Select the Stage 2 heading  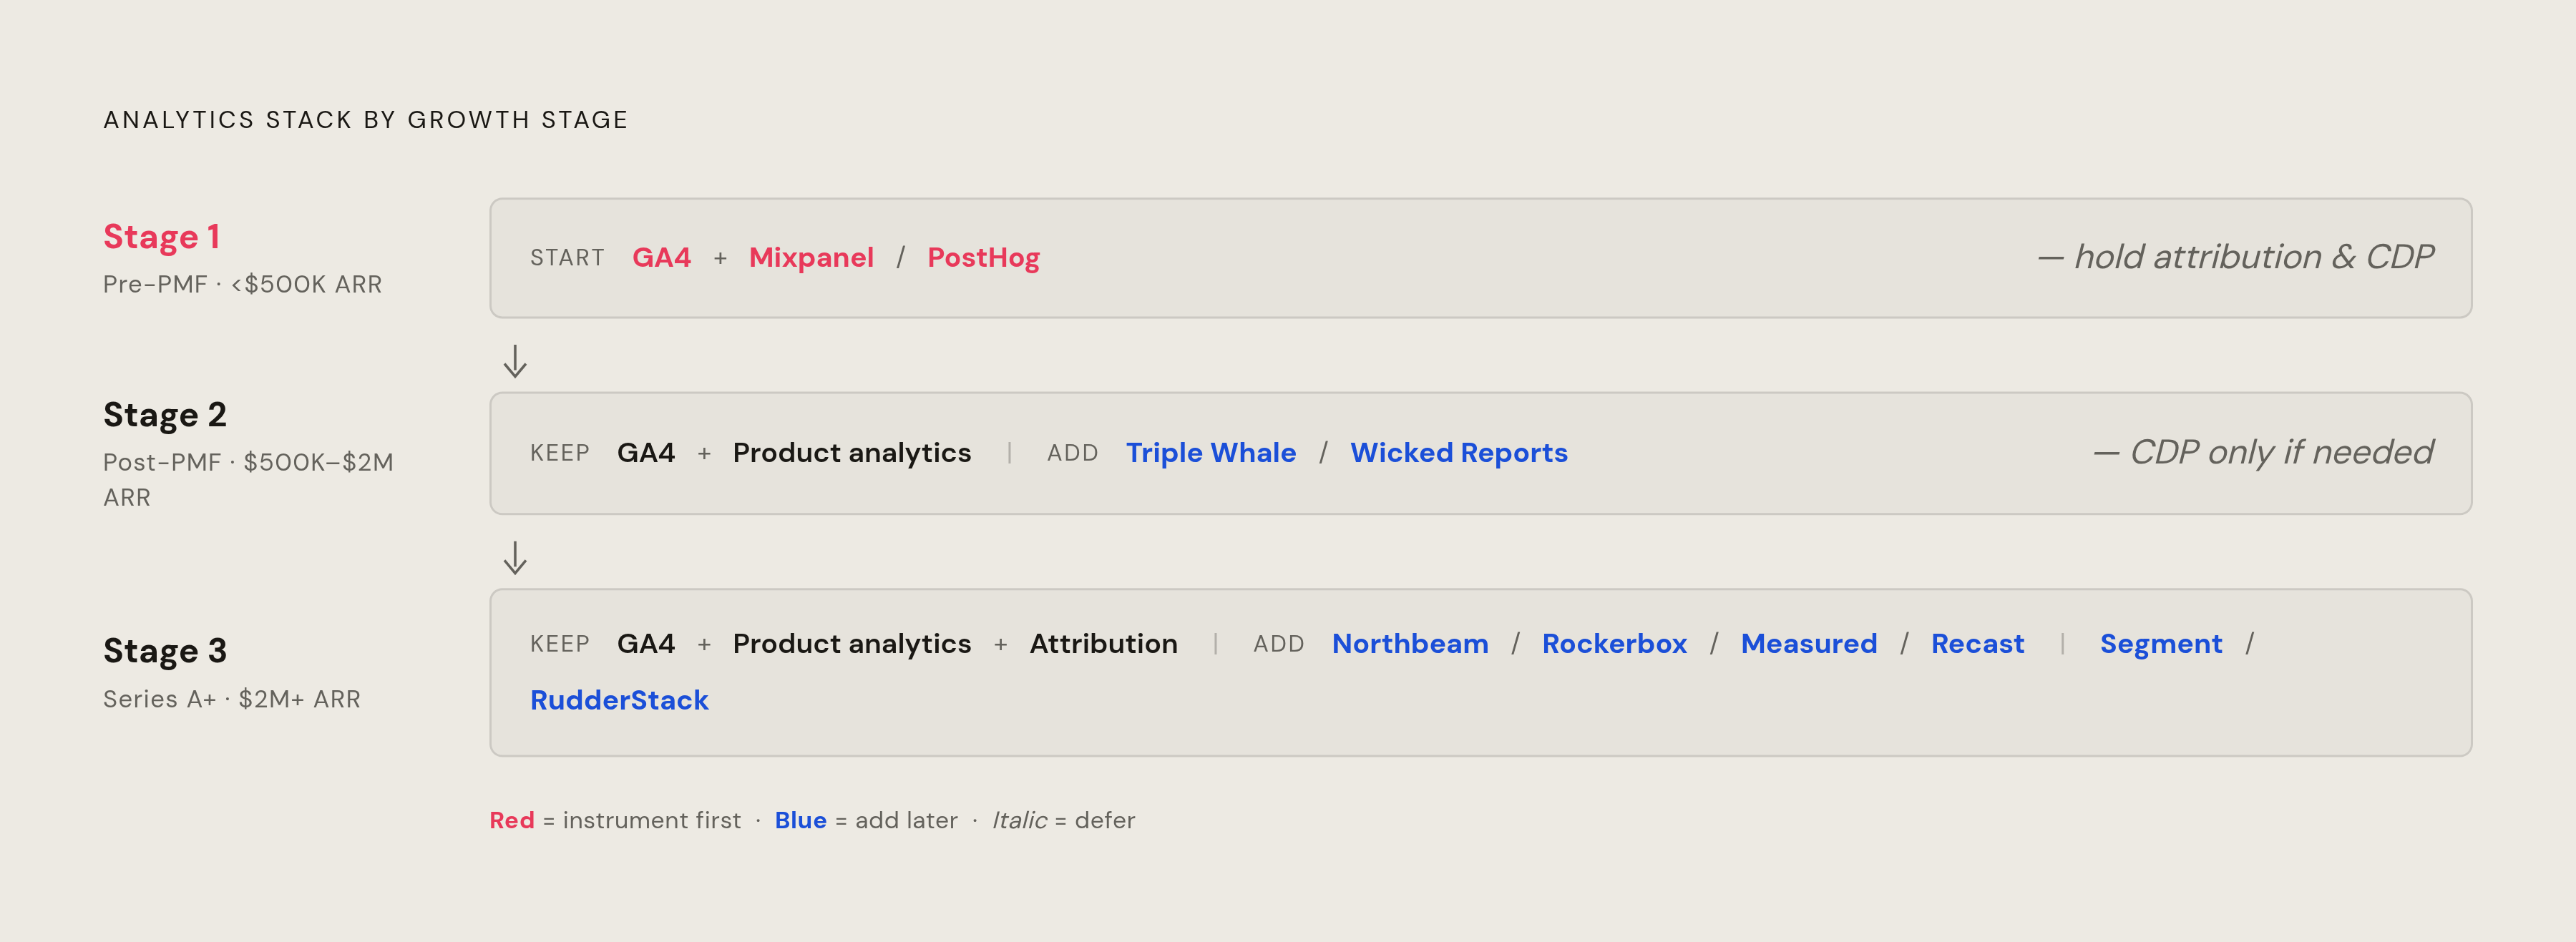pyautogui.click(x=165, y=415)
